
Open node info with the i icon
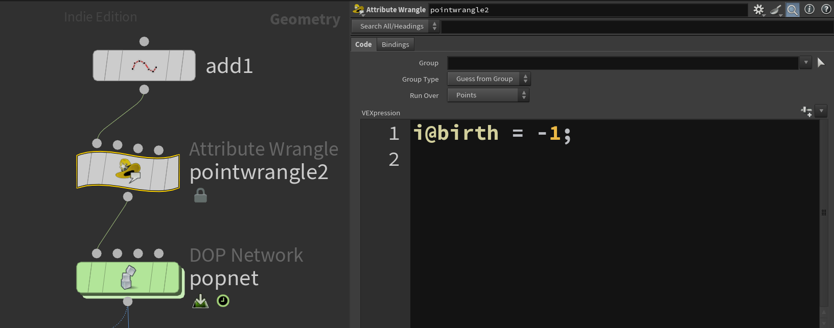click(x=809, y=9)
